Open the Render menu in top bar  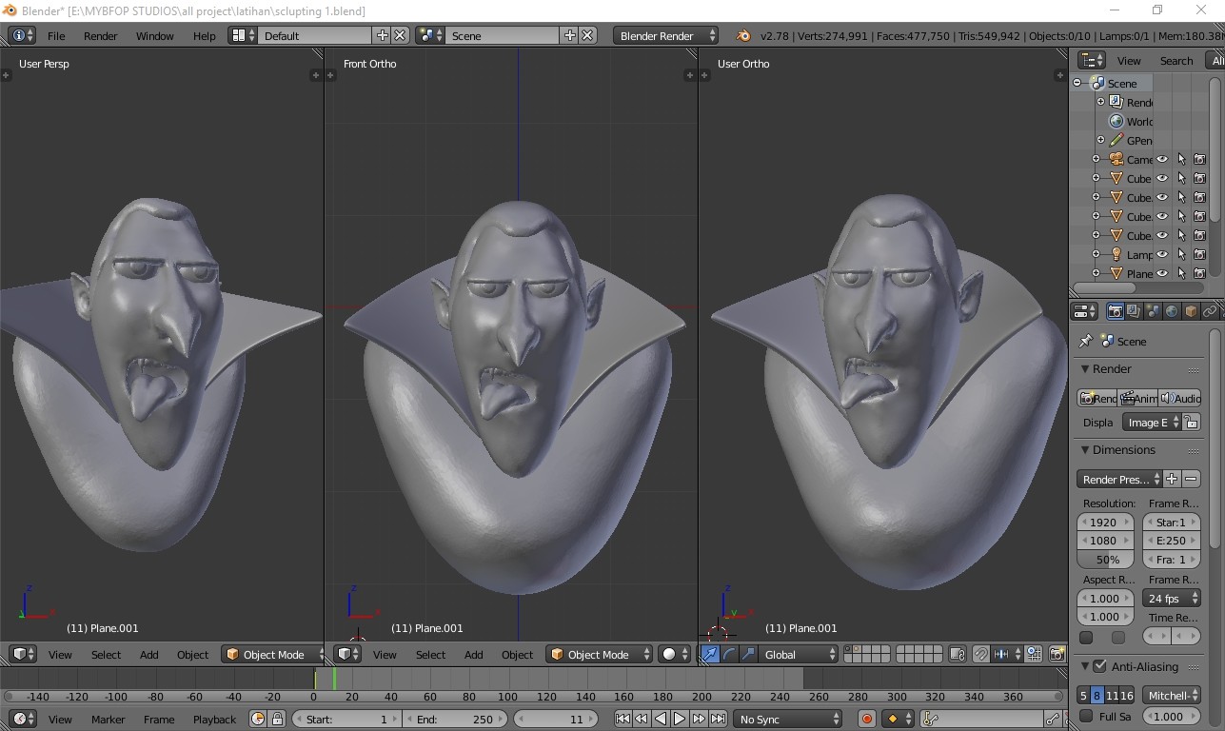coord(100,36)
